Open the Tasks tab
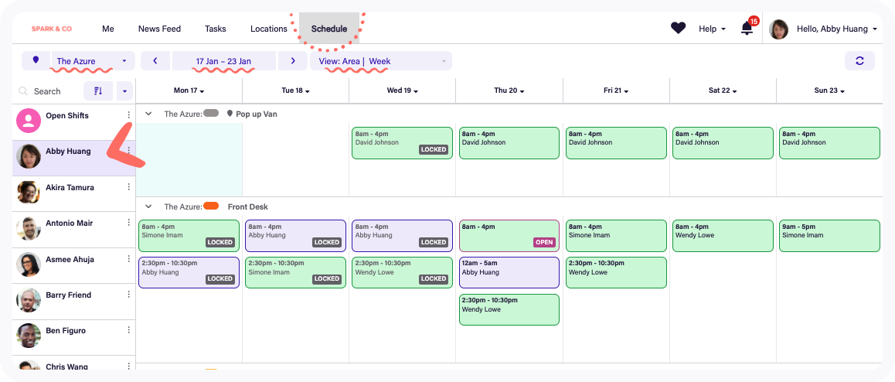This screenshot has height=382, width=895. 215,29
